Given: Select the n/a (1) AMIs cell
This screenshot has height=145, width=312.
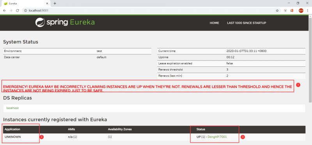Looking at the screenshot, I should click(x=73, y=137).
